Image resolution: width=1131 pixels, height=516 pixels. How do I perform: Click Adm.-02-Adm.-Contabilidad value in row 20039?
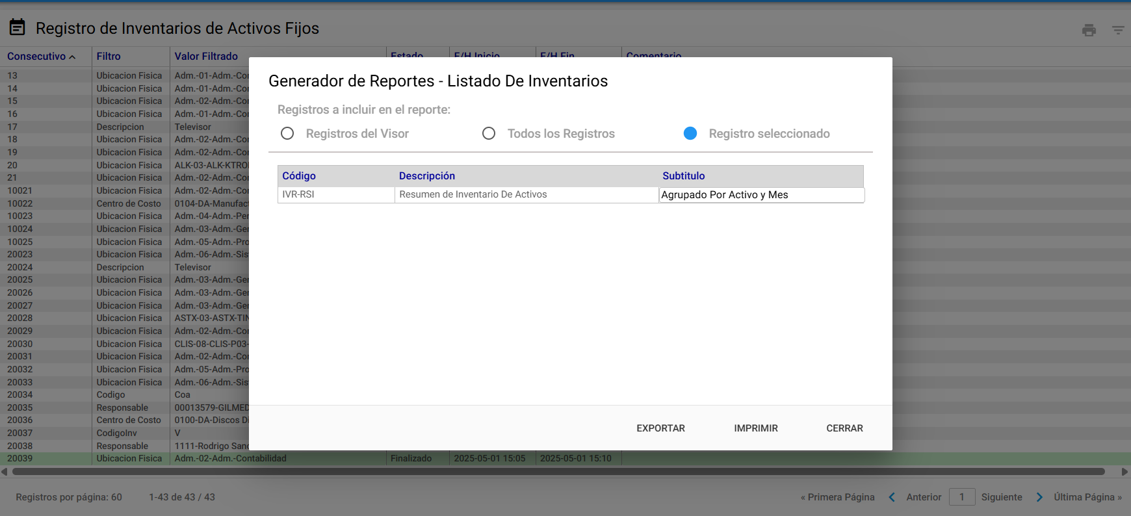230,459
